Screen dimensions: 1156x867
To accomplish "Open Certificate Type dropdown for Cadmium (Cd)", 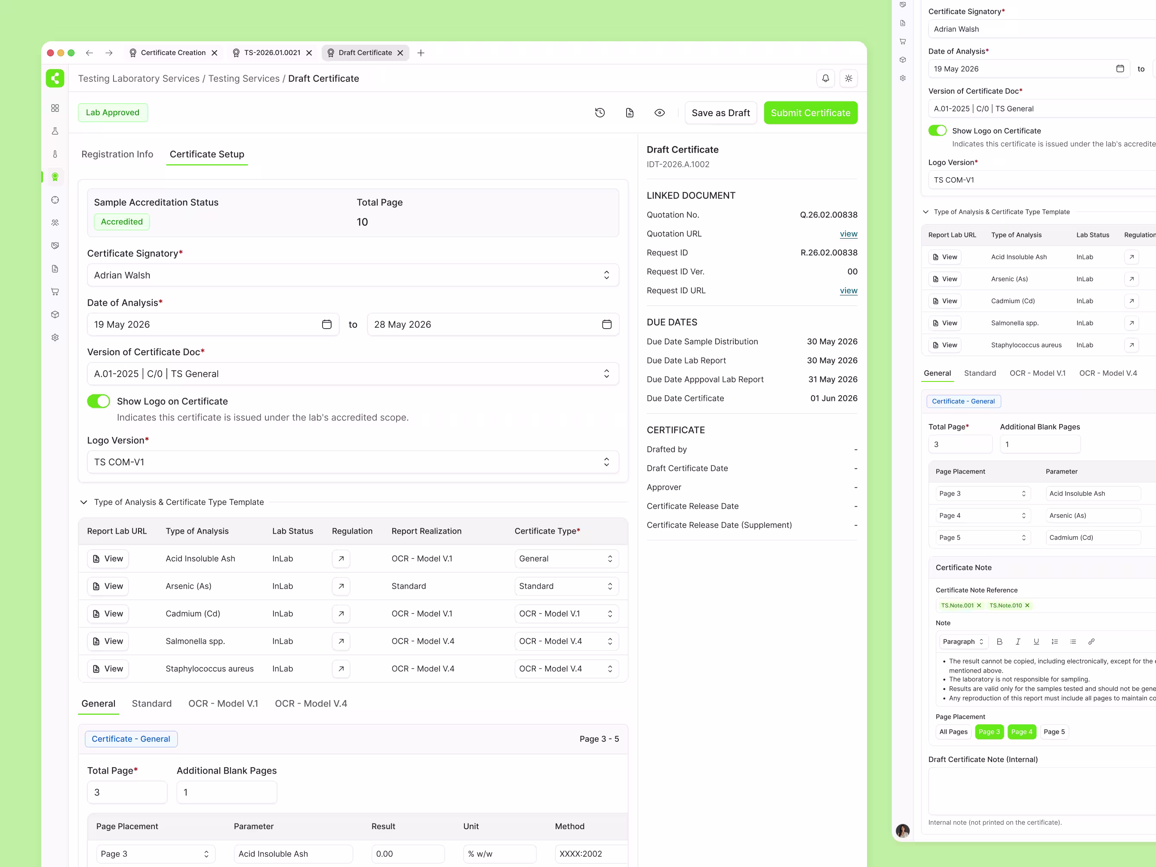I will point(566,614).
